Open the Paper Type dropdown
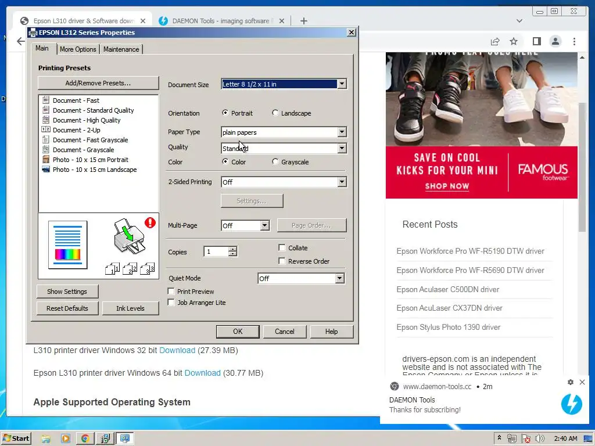 (x=342, y=132)
